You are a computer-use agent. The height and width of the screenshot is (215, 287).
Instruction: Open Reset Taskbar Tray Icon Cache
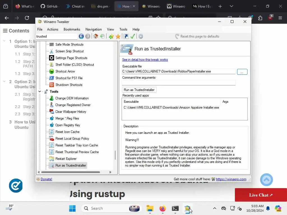coord(77,145)
